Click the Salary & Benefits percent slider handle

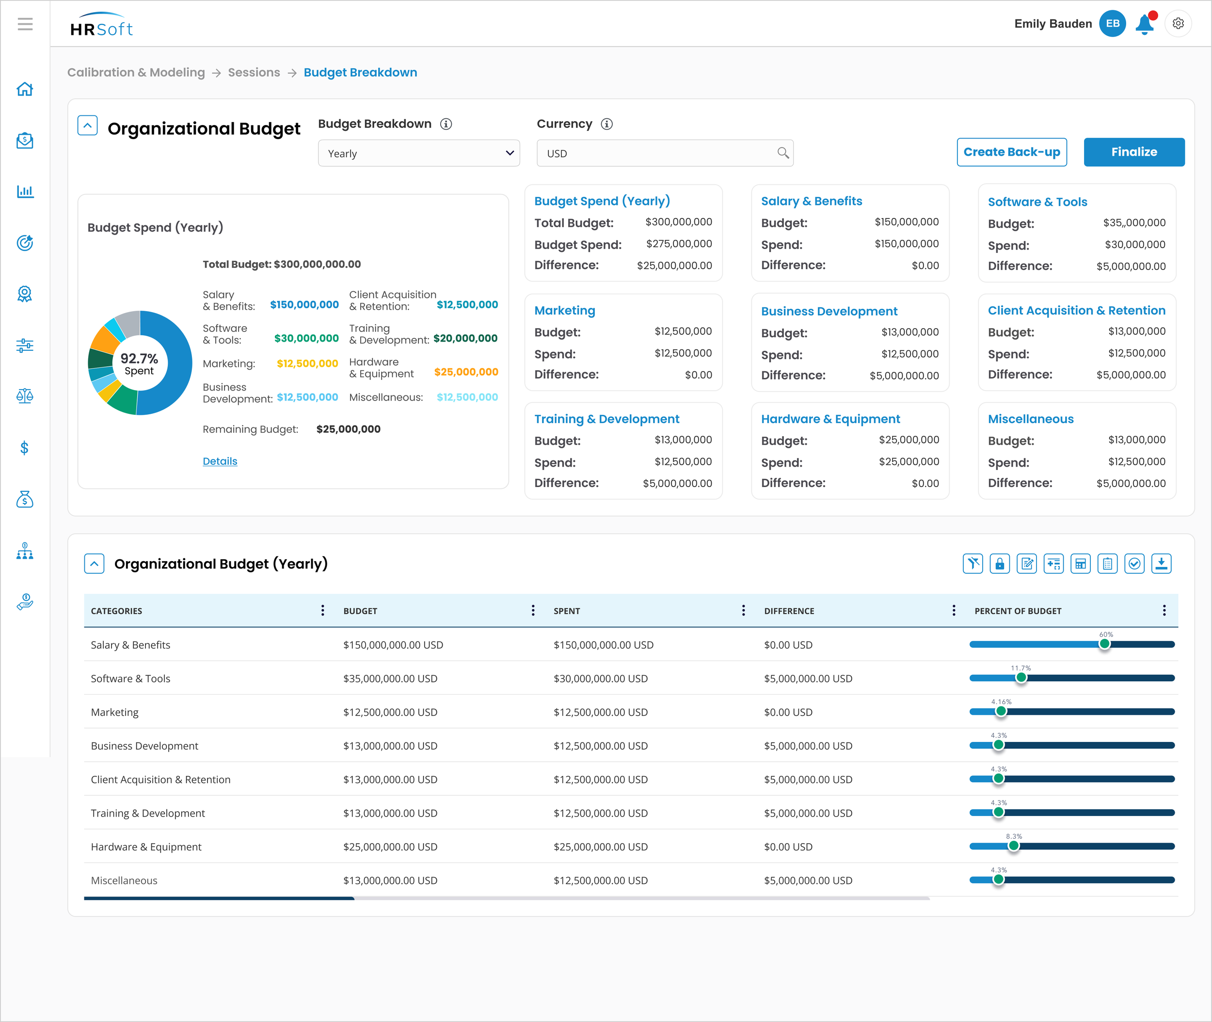click(x=1104, y=644)
